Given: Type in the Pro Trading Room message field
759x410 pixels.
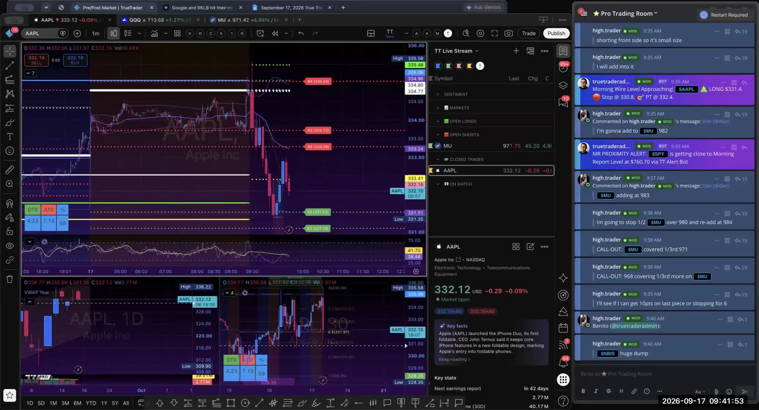Looking at the screenshot, I should 664,374.
